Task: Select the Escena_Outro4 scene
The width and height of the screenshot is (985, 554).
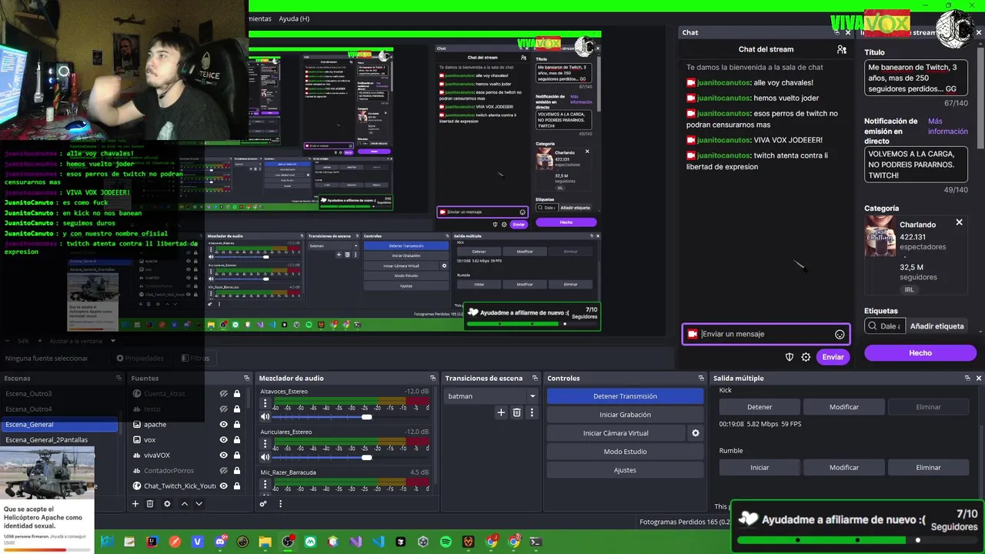Action: click(60, 409)
